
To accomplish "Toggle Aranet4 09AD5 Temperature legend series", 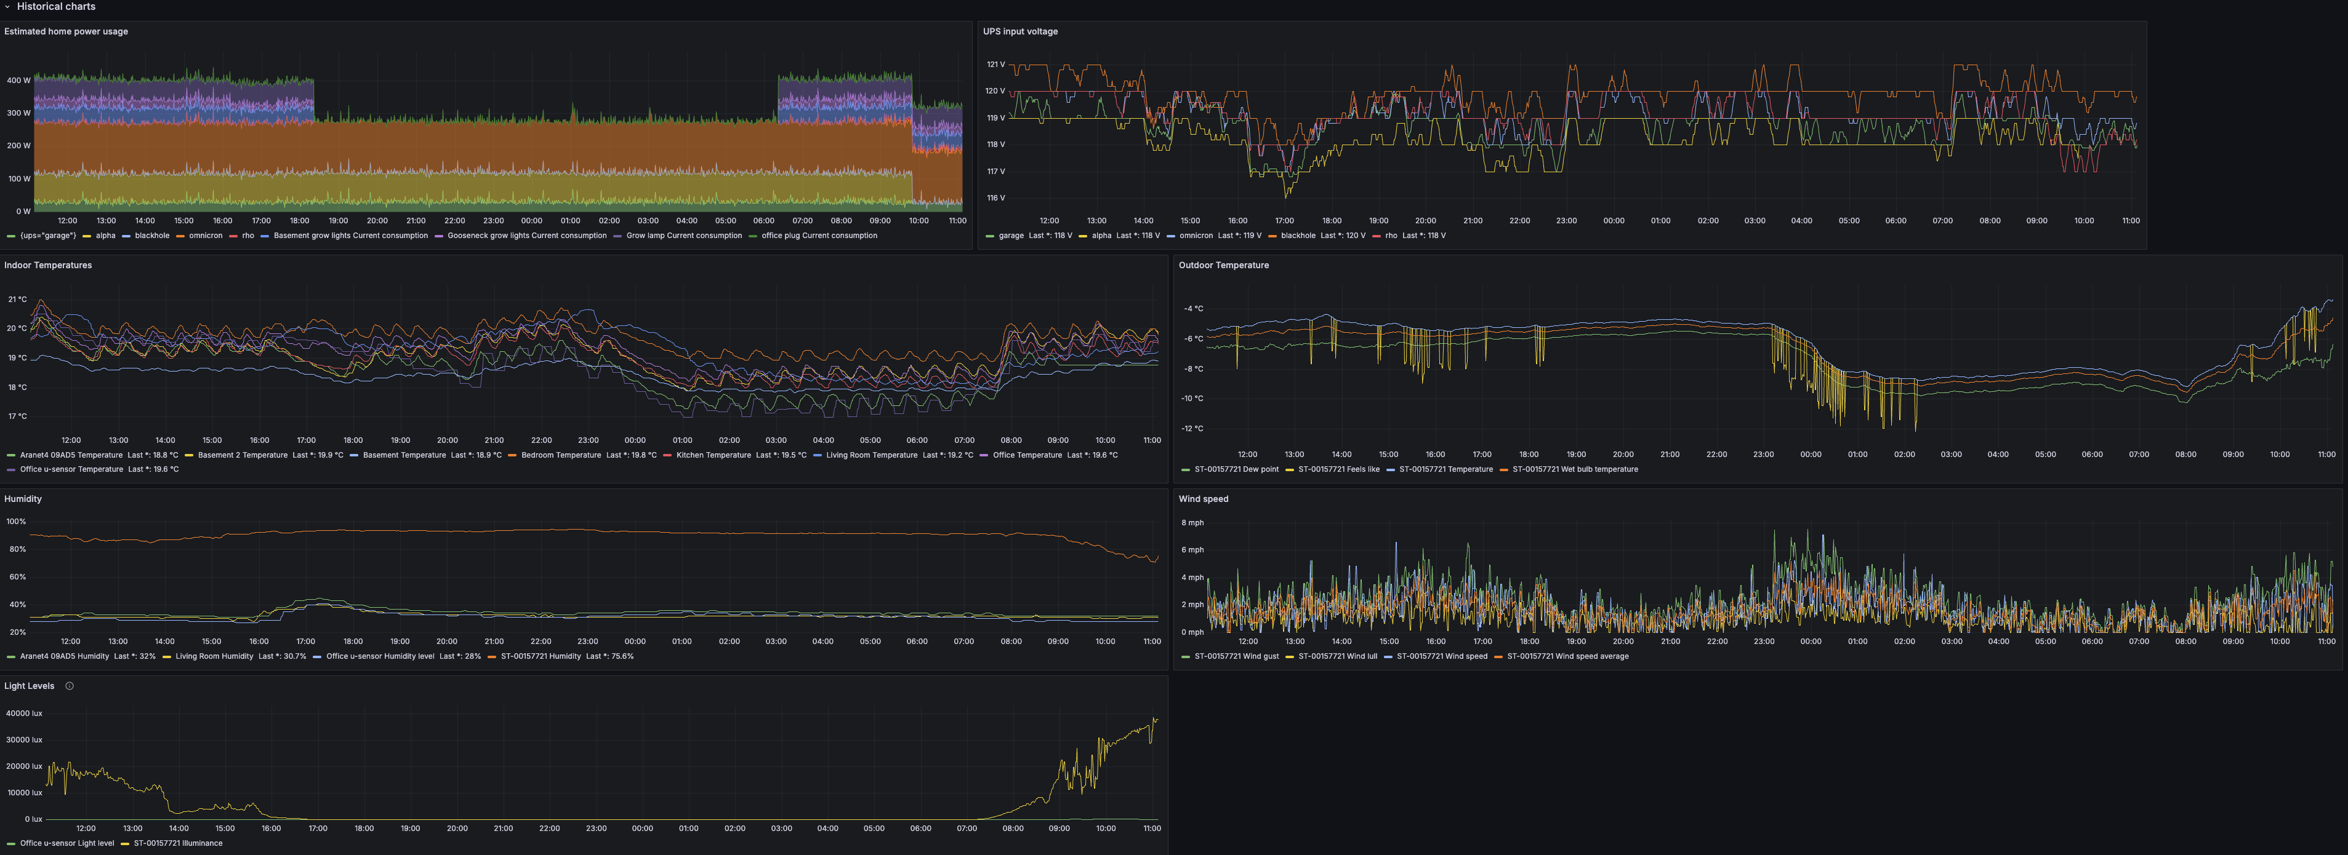I will [x=71, y=455].
